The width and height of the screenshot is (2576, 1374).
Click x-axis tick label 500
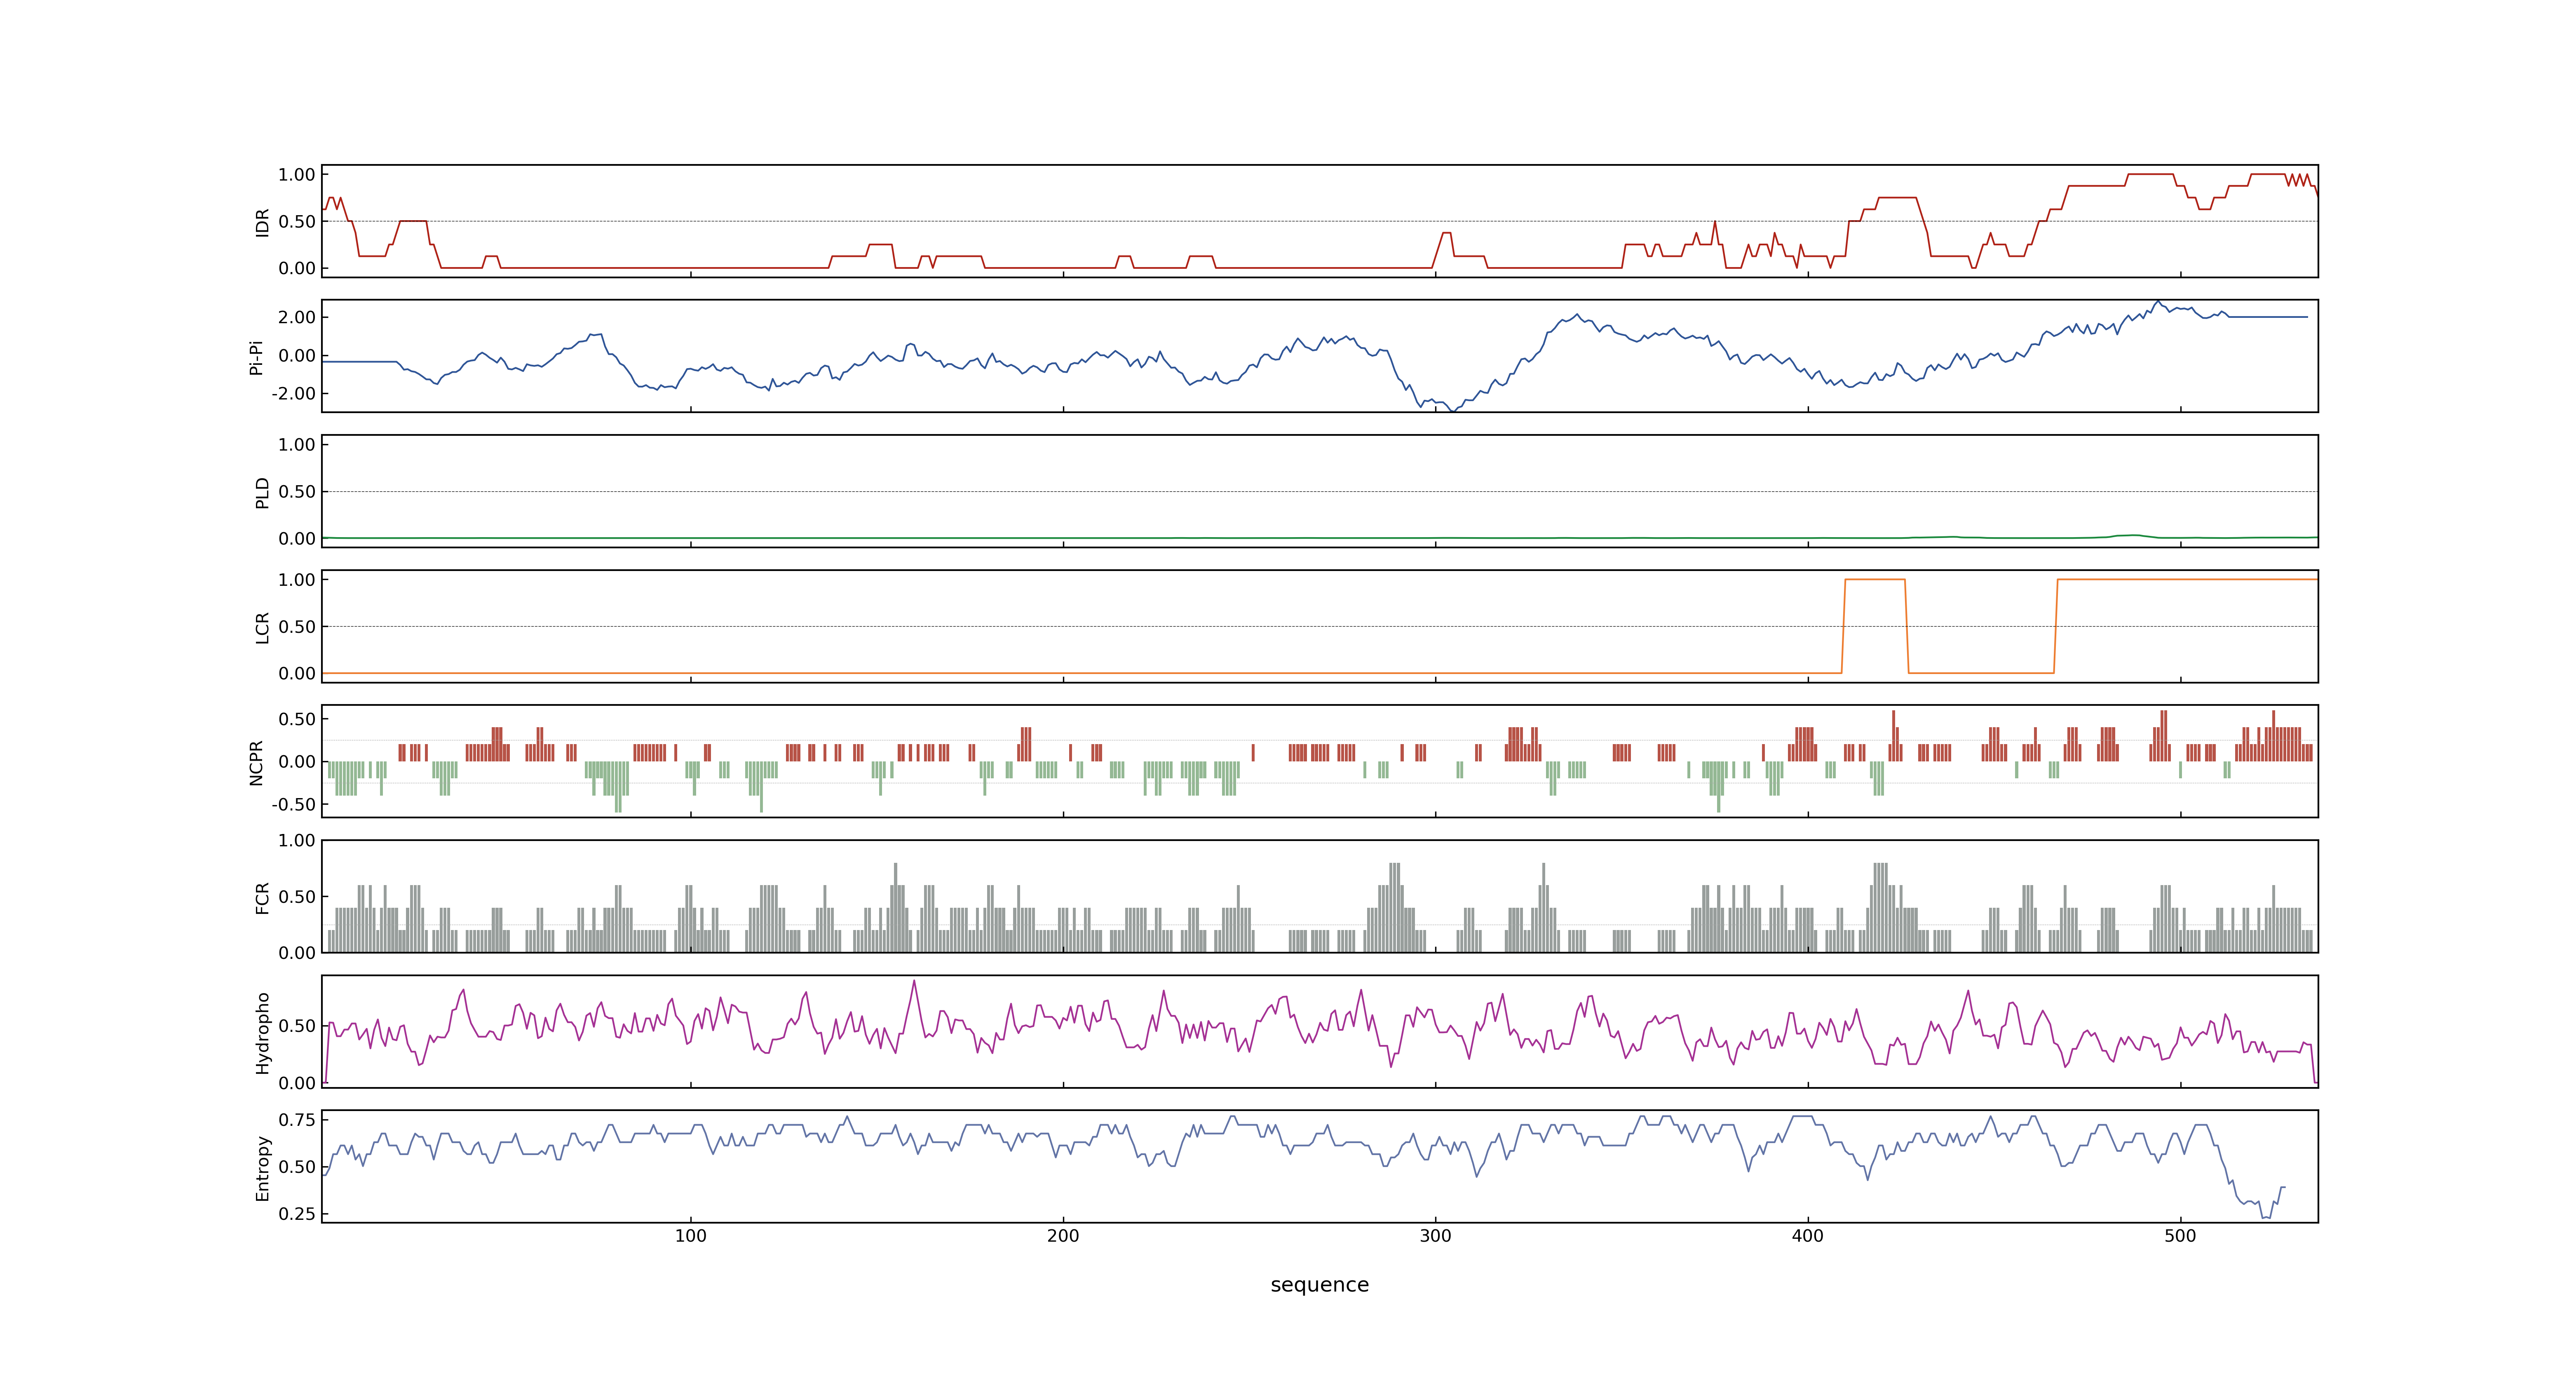pyautogui.click(x=2180, y=1236)
